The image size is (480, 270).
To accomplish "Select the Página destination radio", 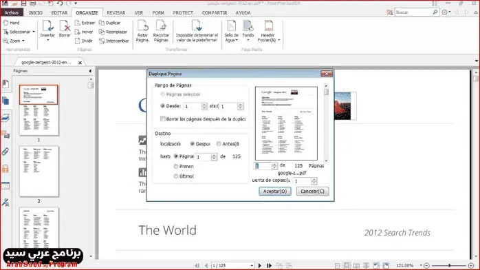I will pos(176,156).
